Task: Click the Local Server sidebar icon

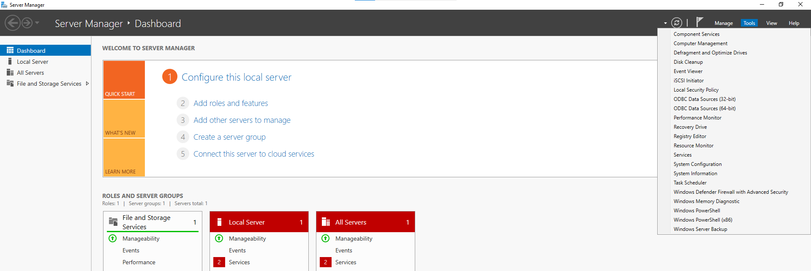Action: [10, 62]
